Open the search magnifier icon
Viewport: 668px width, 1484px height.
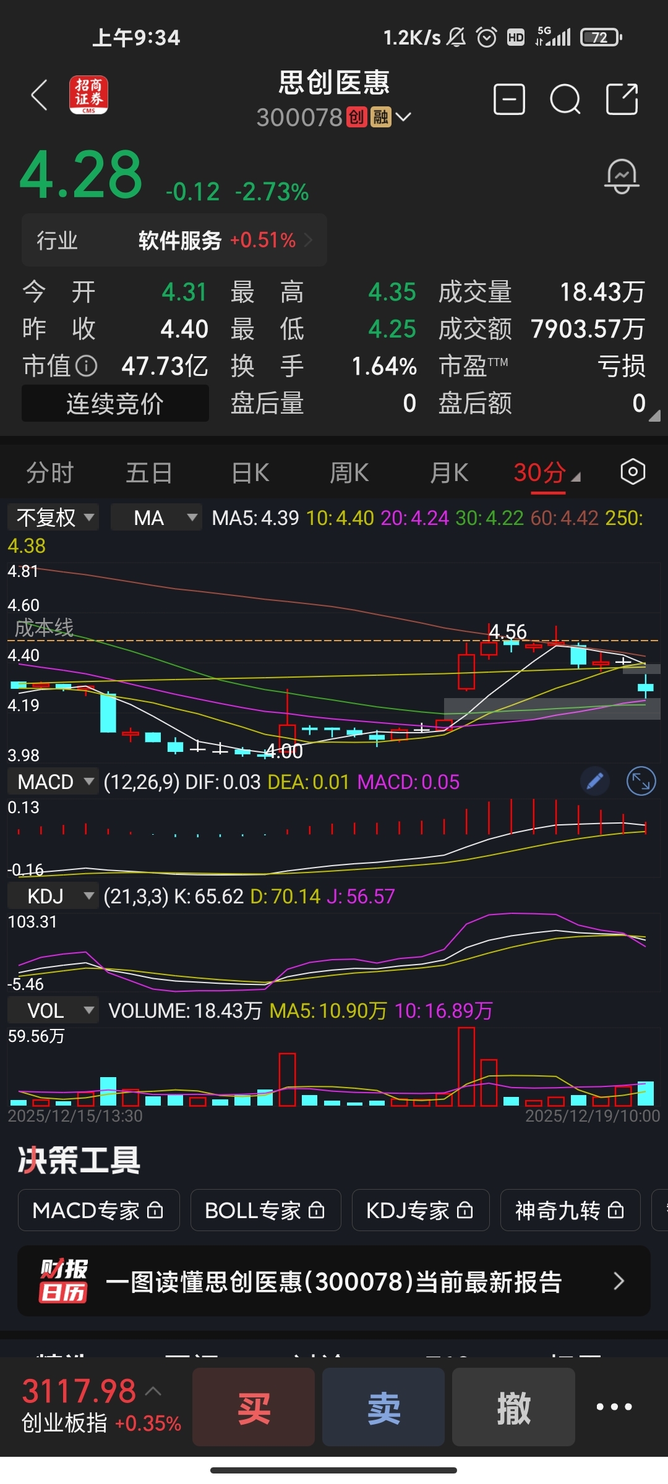pyautogui.click(x=565, y=99)
